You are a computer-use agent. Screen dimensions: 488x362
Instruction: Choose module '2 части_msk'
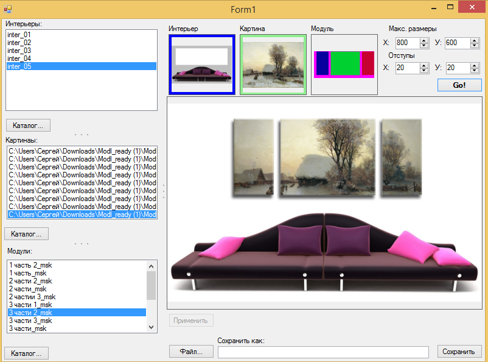click(x=77, y=289)
